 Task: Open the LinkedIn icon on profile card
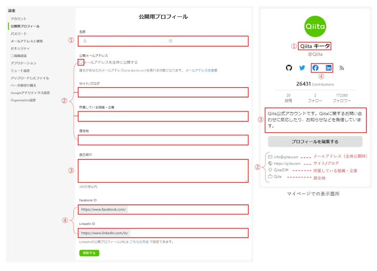(x=329, y=68)
